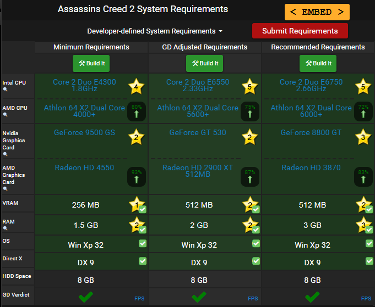Image resolution: width=375 pixels, height=307 pixels.
Task: Click the EMBED button
Action: pos(317,12)
